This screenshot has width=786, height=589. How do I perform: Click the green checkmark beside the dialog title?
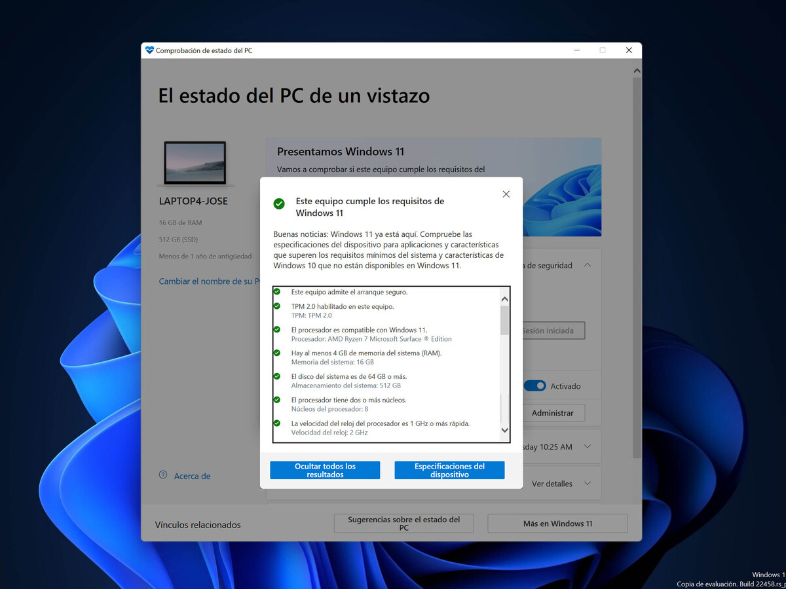(279, 204)
